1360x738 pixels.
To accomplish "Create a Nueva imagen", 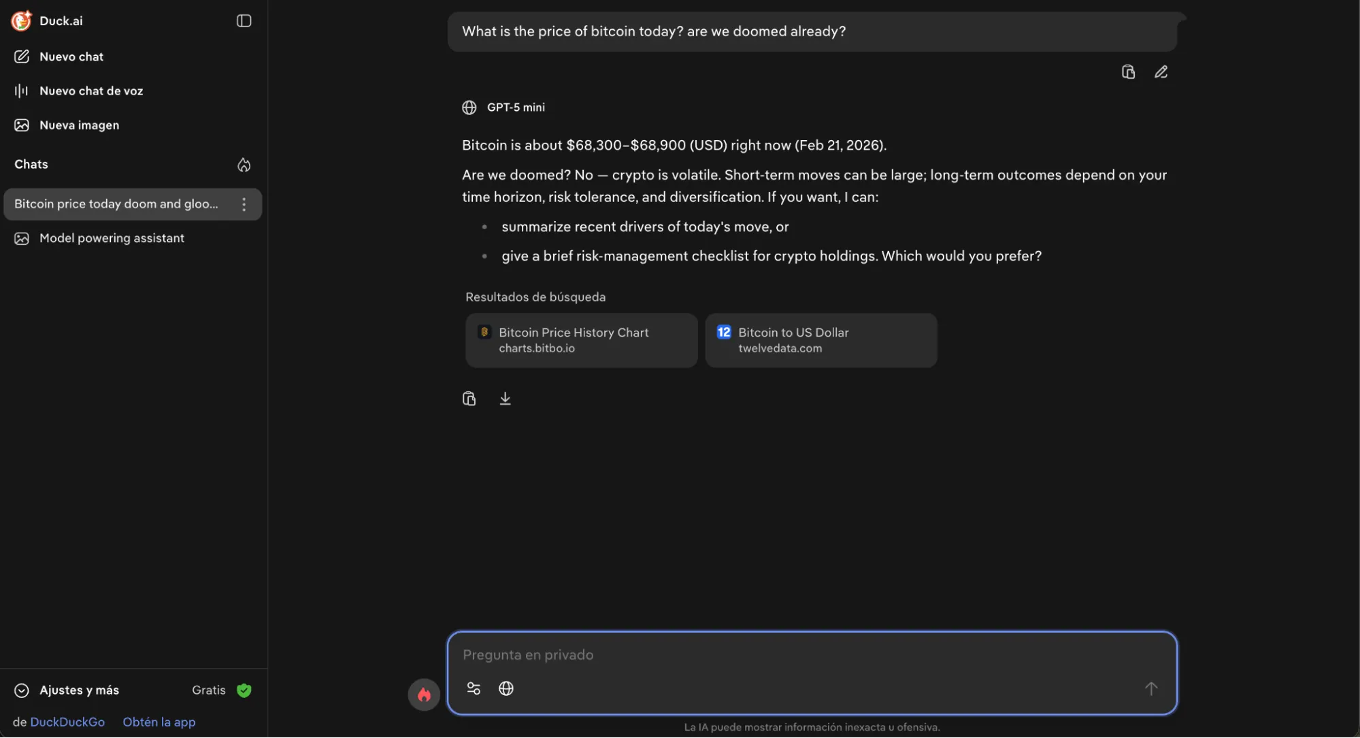I will click(79, 125).
